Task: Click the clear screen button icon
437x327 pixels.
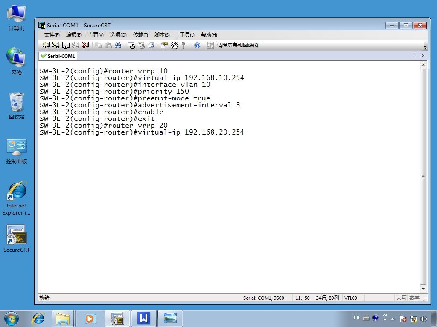Action: pyautogui.click(x=210, y=45)
